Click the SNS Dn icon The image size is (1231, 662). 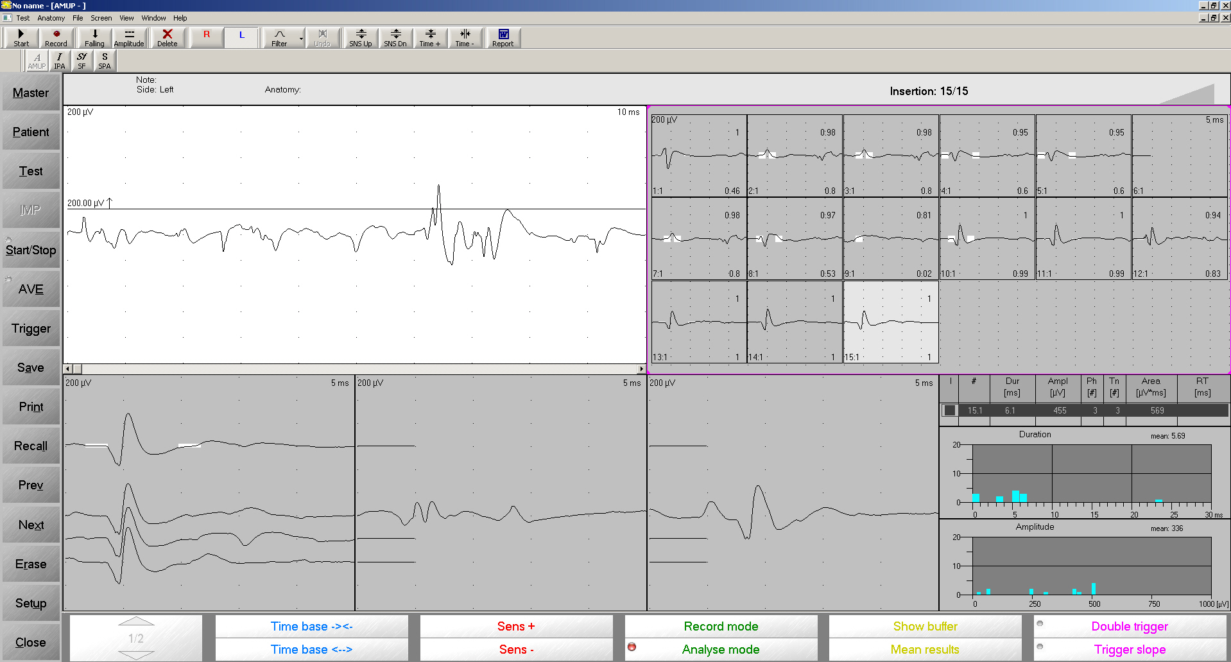click(395, 38)
